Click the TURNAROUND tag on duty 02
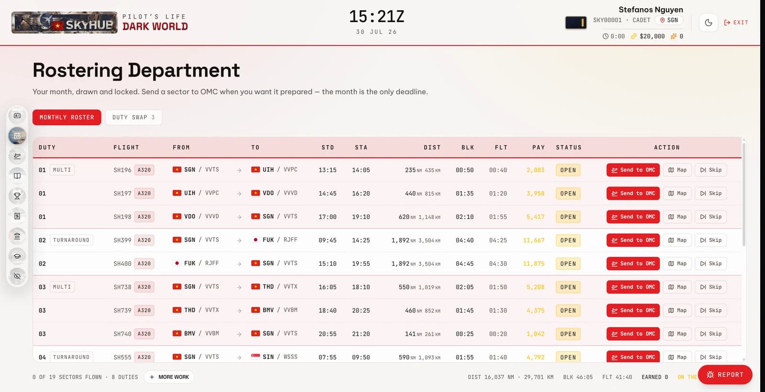 [71, 240]
